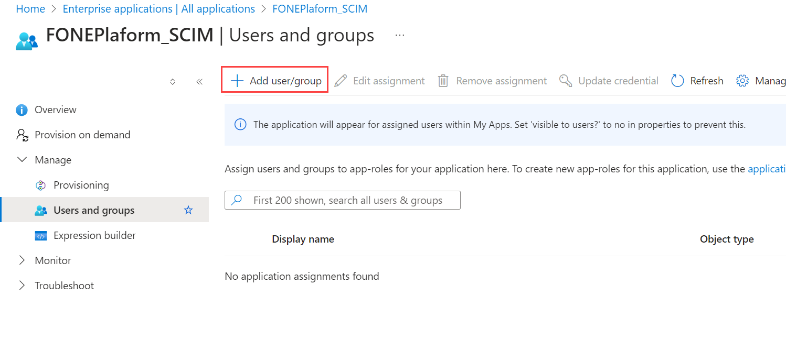Click Update credential button label

pyautogui.click(x=618, y=81)
